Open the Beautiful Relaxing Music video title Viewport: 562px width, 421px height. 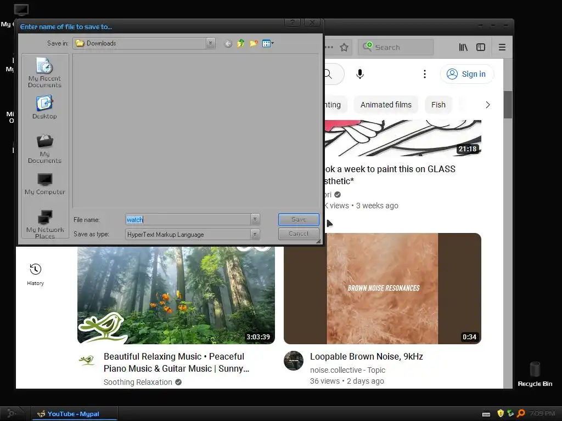[176, 363]
